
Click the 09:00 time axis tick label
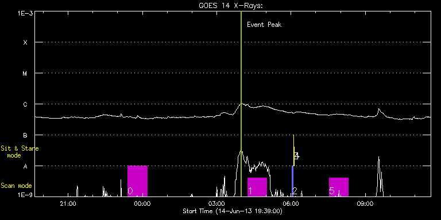click(365, 204)
